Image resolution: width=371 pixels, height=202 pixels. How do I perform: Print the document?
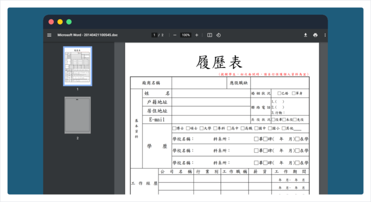[x=315, y=35]
